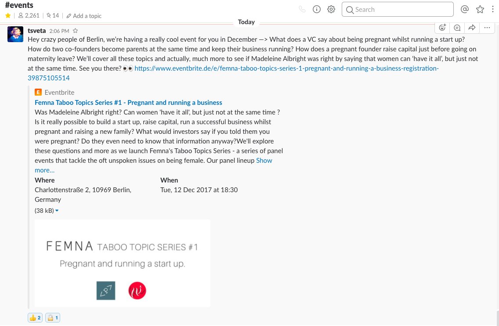Toggle the thumbs up reaction
This screenshot has width=499, height=326.
(x=35, y=318)
